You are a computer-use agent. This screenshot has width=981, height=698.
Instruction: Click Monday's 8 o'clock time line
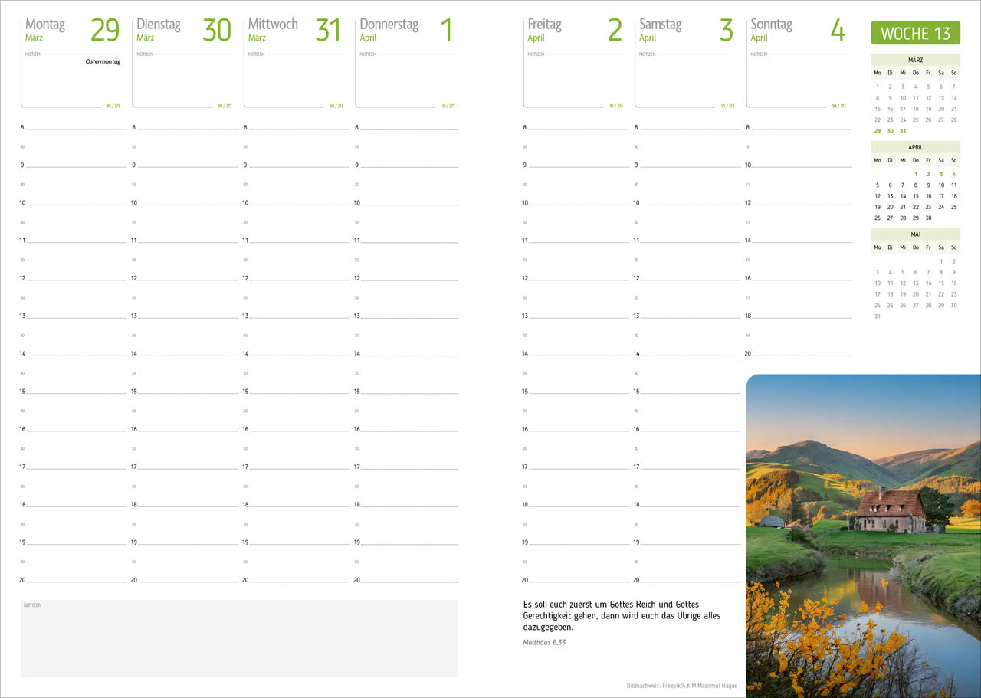click(x=73, y=128)
